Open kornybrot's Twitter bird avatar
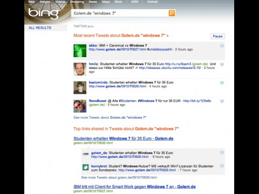Image resolution: width=259 pixels, height=194 pixels. click(86, 167)
